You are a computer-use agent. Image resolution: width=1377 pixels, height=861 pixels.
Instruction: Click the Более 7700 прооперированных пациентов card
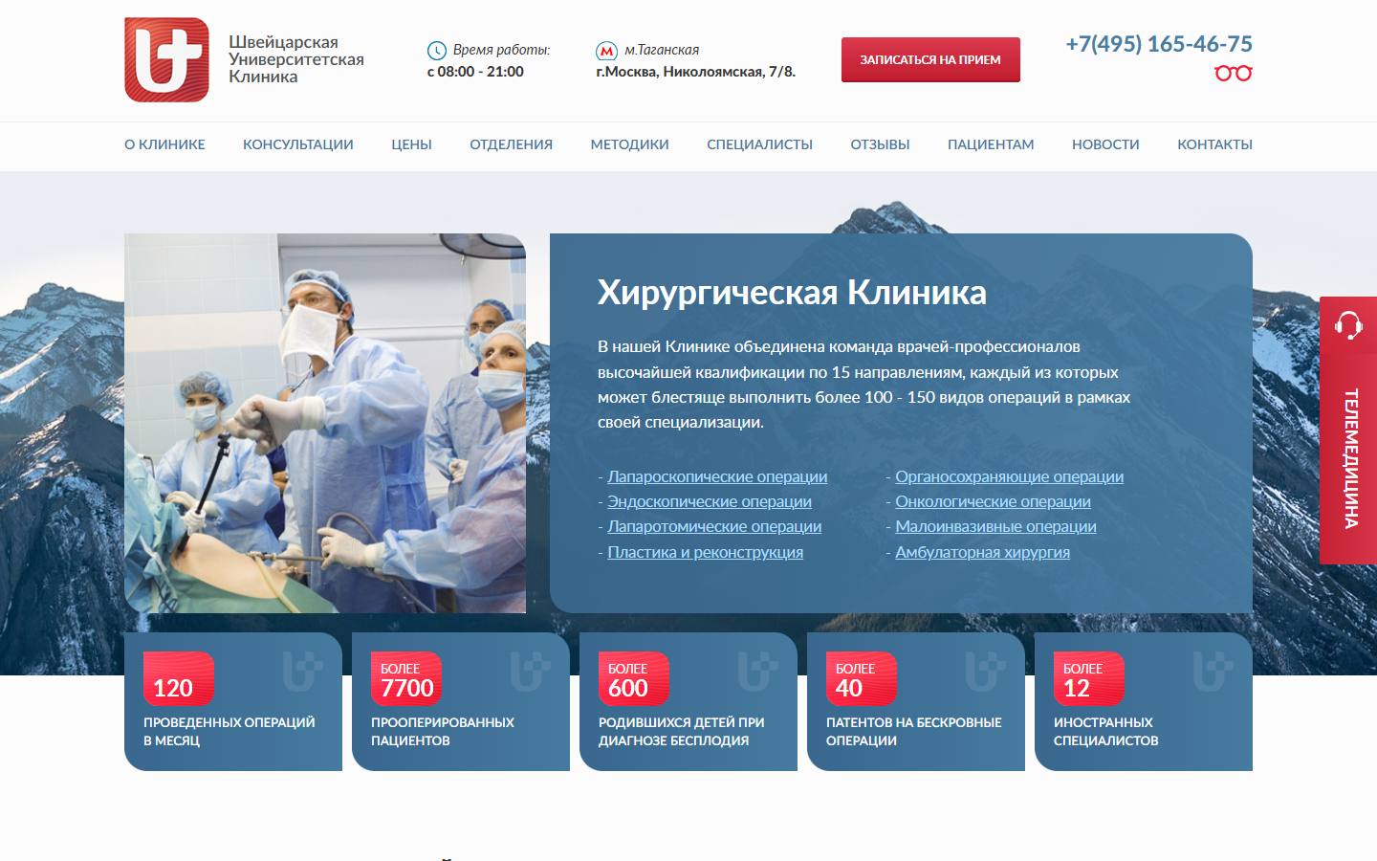461,701
